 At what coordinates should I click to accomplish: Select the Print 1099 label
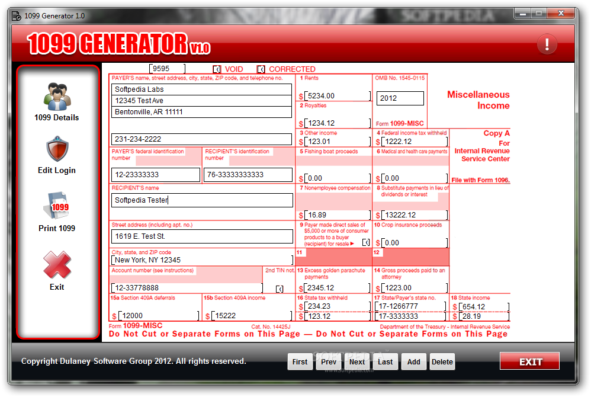(56, 229)
